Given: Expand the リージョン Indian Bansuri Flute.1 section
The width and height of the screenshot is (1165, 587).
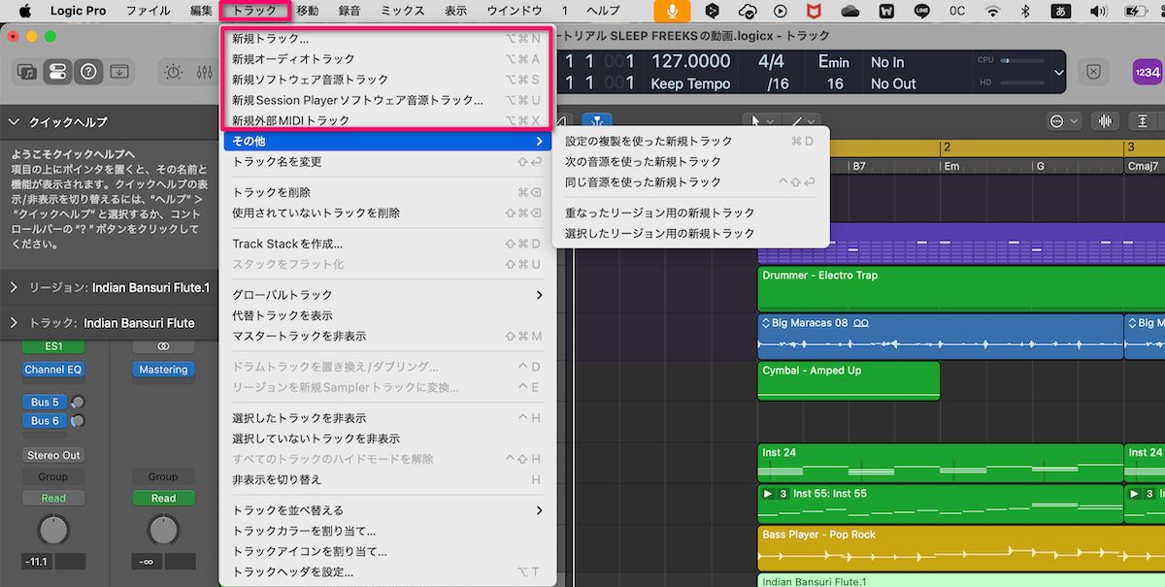Looking at the screenshot, I should click(15, 287).
